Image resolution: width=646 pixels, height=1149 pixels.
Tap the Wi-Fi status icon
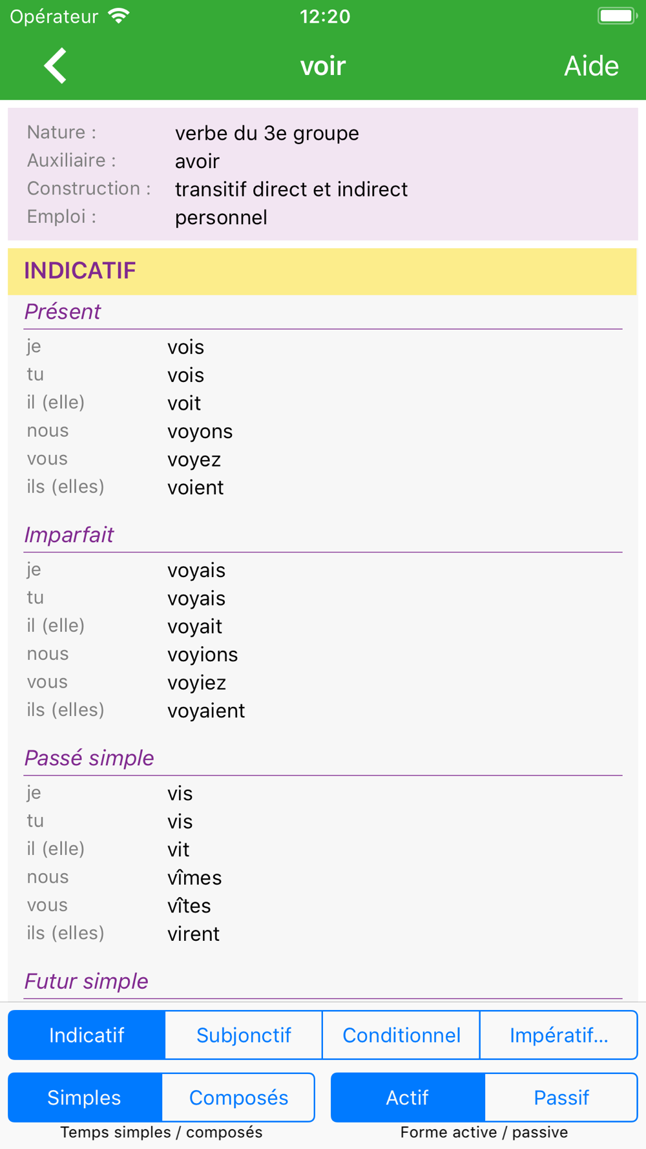(119, 16)
